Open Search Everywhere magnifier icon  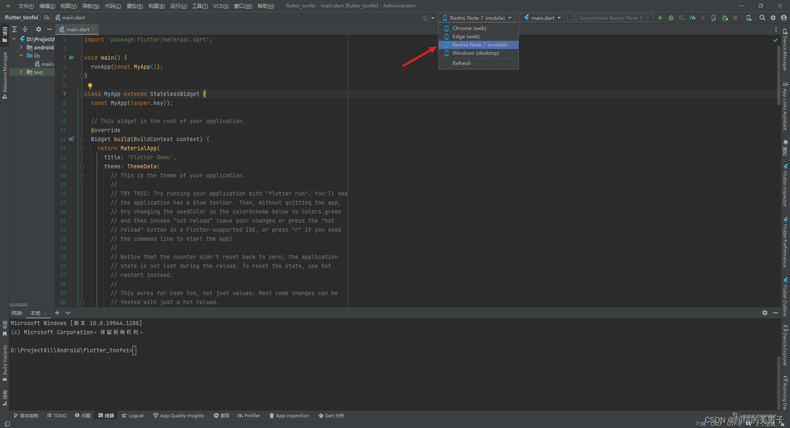click(x=762, y=18)
